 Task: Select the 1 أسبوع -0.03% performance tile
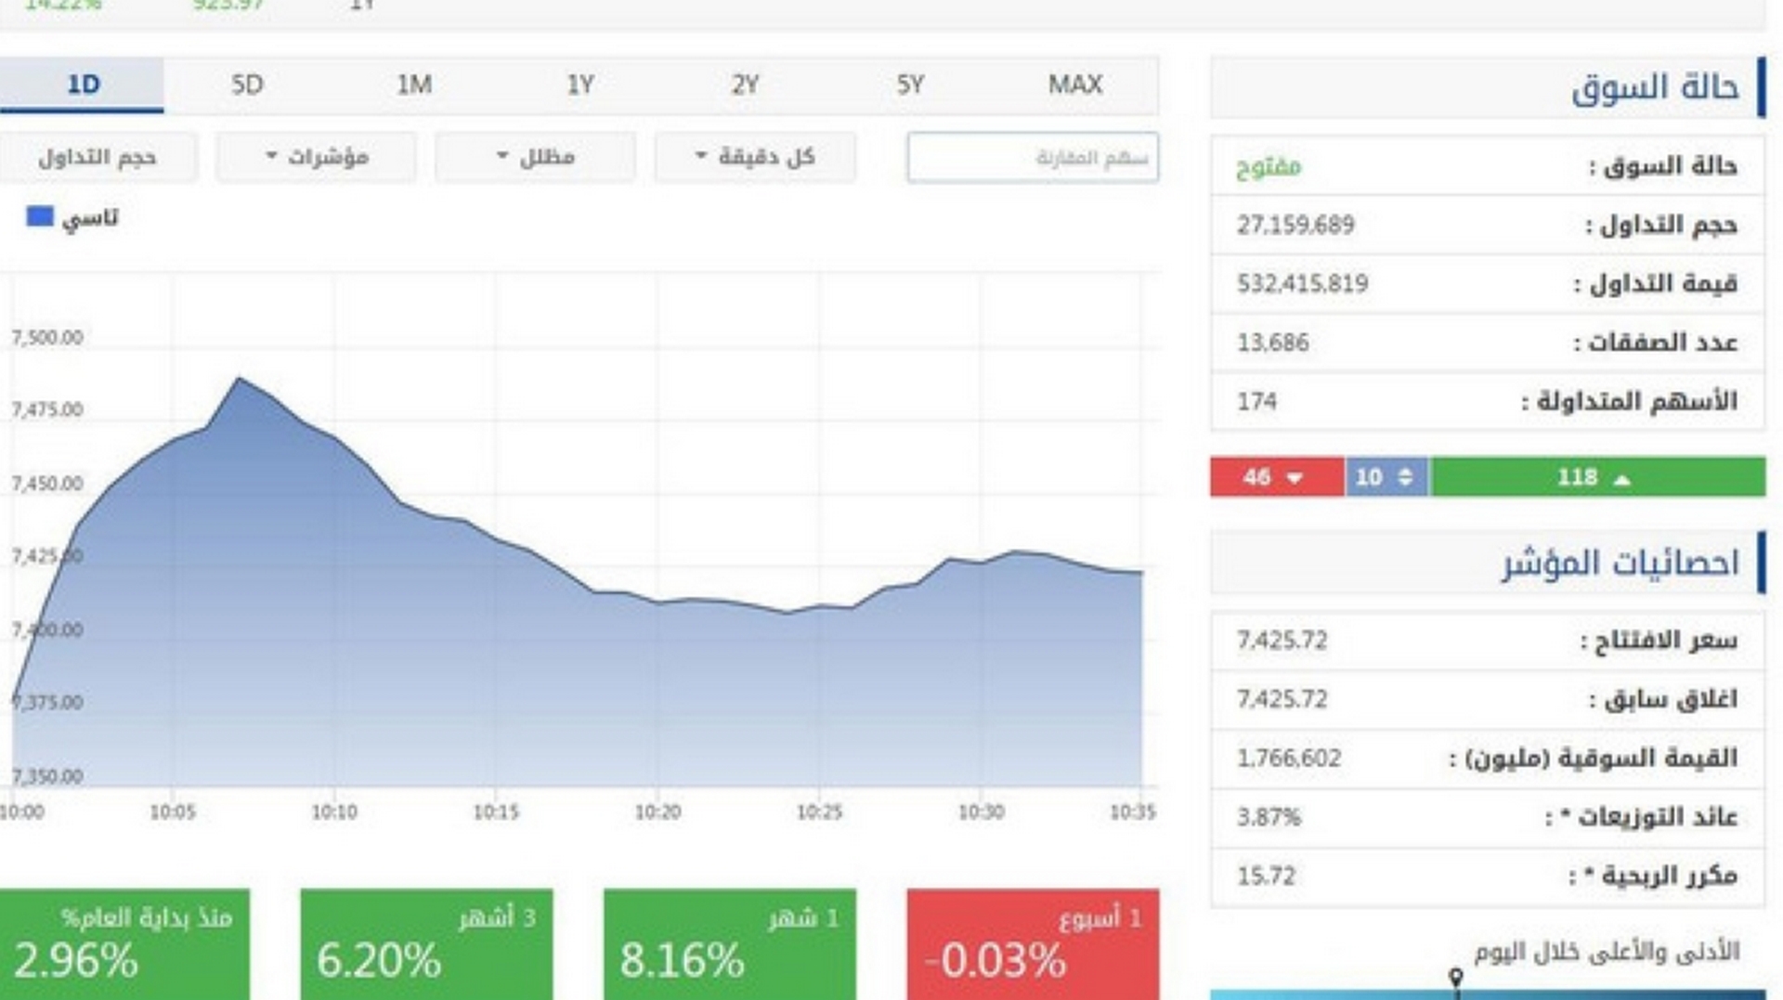pos(1033,944)
